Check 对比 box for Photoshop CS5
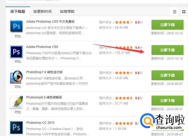 pyautogui.click(x=12, y=36)
